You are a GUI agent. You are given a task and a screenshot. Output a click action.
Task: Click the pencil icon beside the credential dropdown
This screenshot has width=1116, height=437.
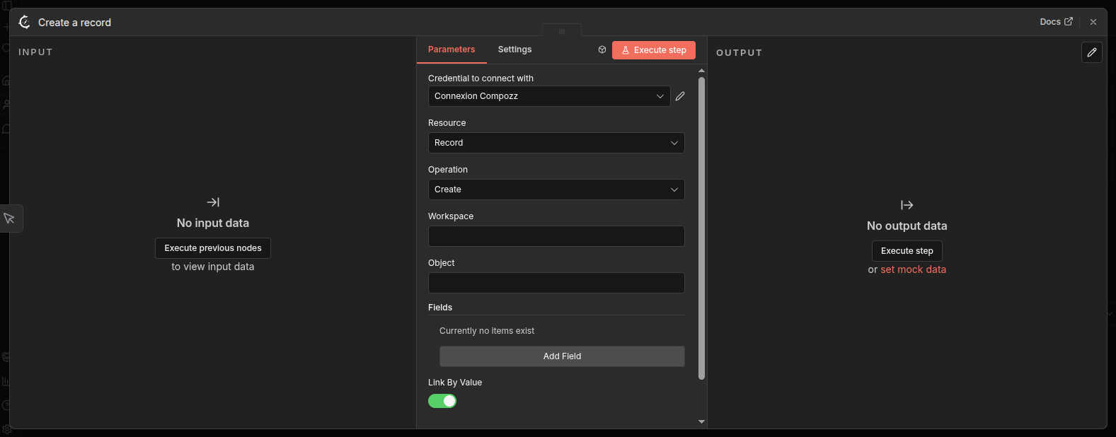click(x=680, y=96)
